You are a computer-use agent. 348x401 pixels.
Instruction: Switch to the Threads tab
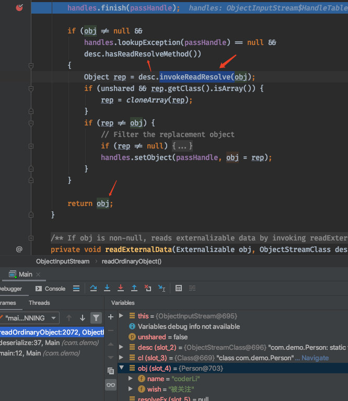[39, 303]
